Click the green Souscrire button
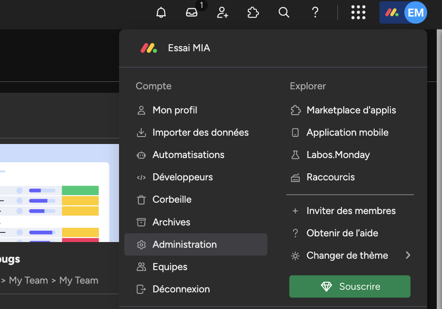The height and width of the screenshot is (309, 442). point(350,286)
